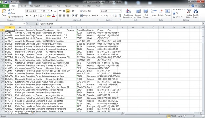Toggle Wrap Text
Screen dimensions: 205x118
click(x=86, y=11)
